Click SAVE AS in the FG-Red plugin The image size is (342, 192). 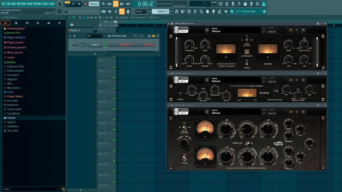click(272, 32)
